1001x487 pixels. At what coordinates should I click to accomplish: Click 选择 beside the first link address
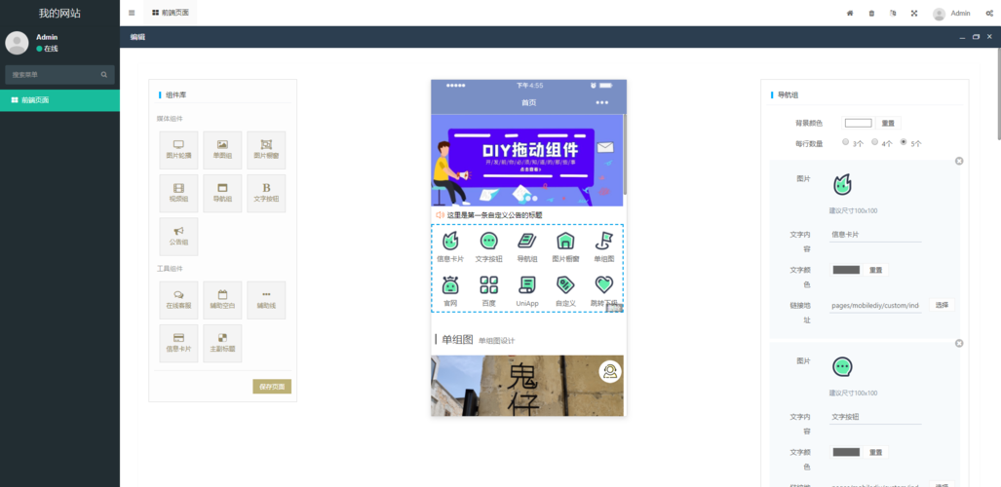coord(942,305)
